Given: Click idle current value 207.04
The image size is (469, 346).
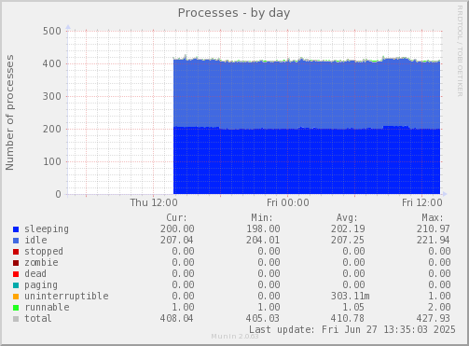Looking at the screenshot, I should pyautogui.click(x=177, y=240).
